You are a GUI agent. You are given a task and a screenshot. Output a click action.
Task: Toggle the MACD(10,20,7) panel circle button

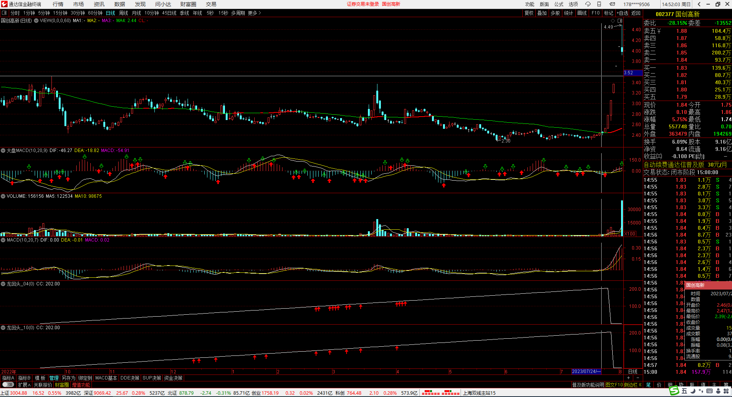(x=3, y=240)
